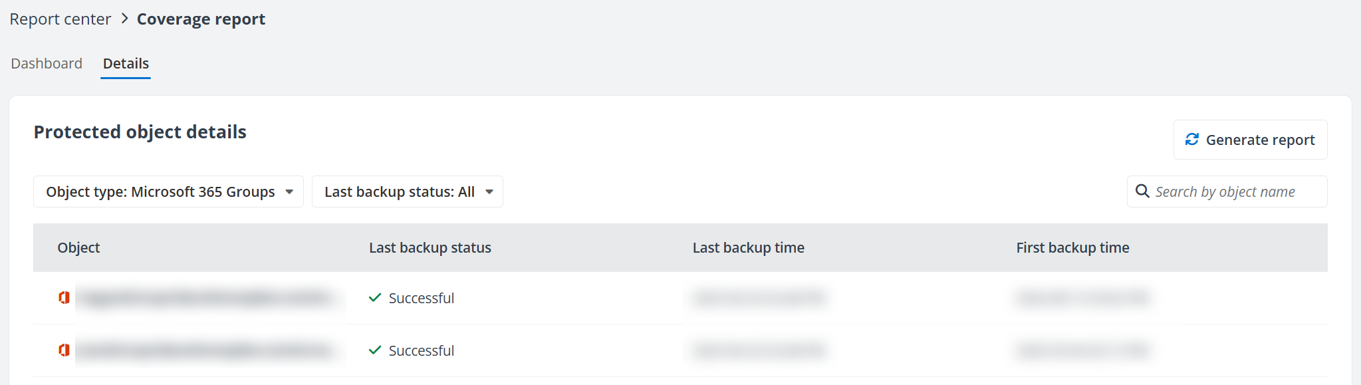Click the First backup time column header
Viewport: 1361px width, 385px height.
1072,248
